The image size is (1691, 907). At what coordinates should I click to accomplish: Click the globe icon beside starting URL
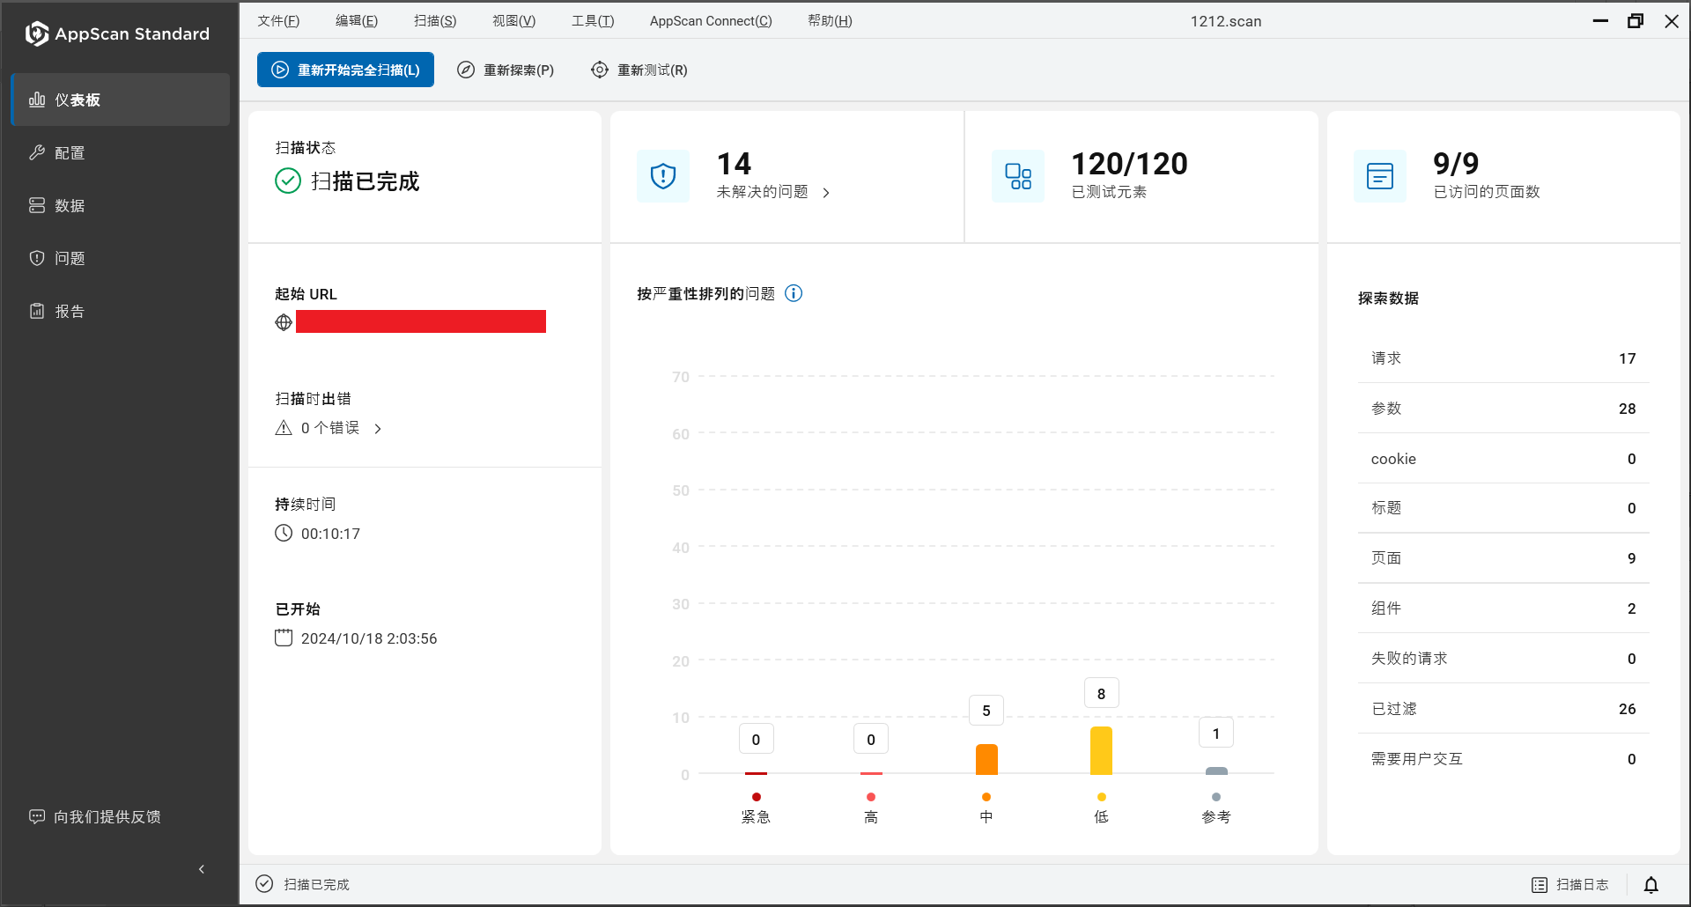pyautogui.click(x=284, y=322)
